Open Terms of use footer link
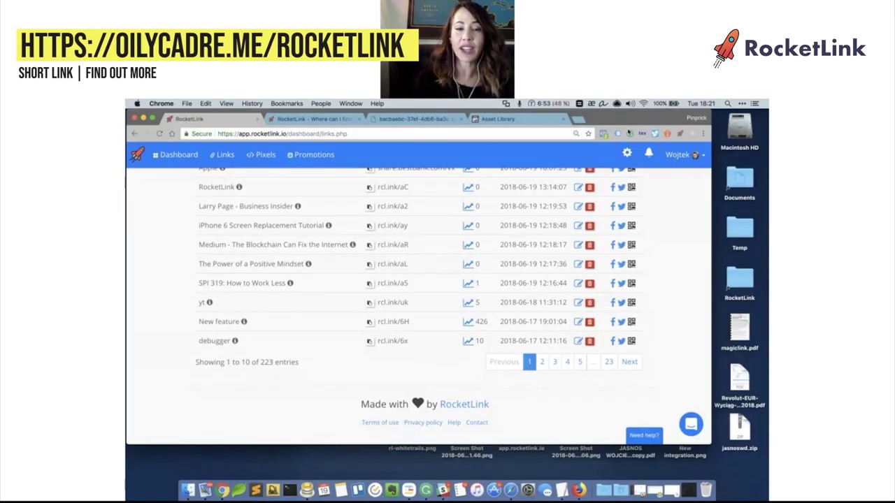The width and height of the screenshot is (895, 503). [380, 422]
